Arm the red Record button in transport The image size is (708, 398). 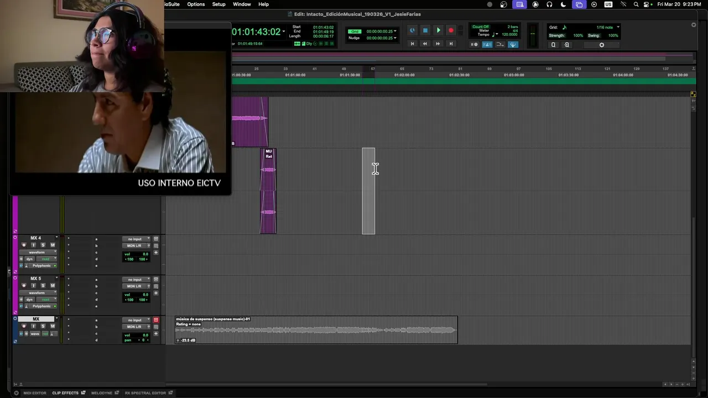coord(451,30)
